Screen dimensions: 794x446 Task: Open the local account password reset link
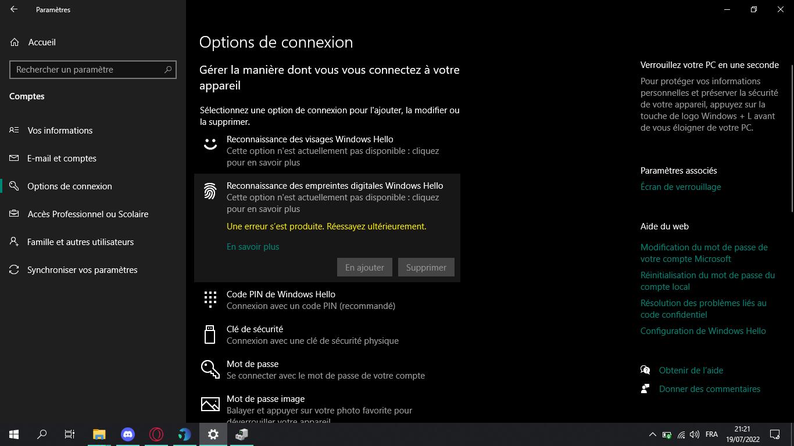(x=707, y=281)
